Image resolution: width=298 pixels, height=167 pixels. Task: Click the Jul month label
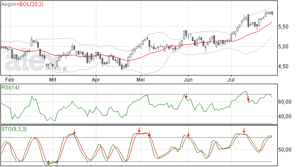coord(231,79)
